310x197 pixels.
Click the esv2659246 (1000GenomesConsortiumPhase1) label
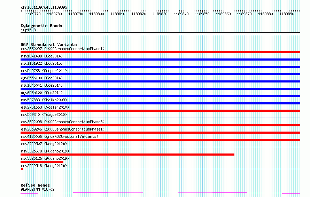pyautogui.click(x=63, y=129)
